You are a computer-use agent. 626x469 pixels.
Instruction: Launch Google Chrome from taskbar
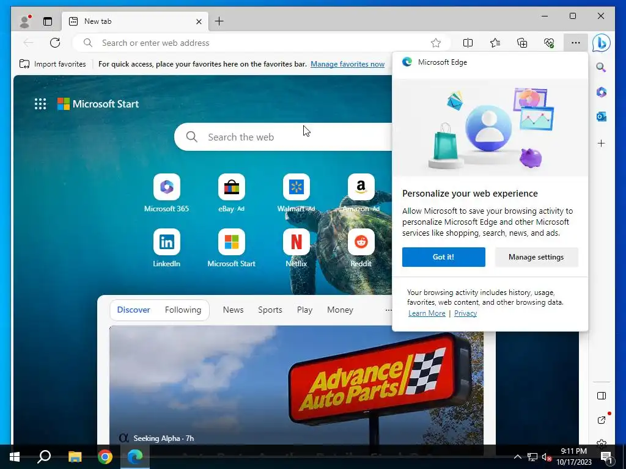click(105, 457)
